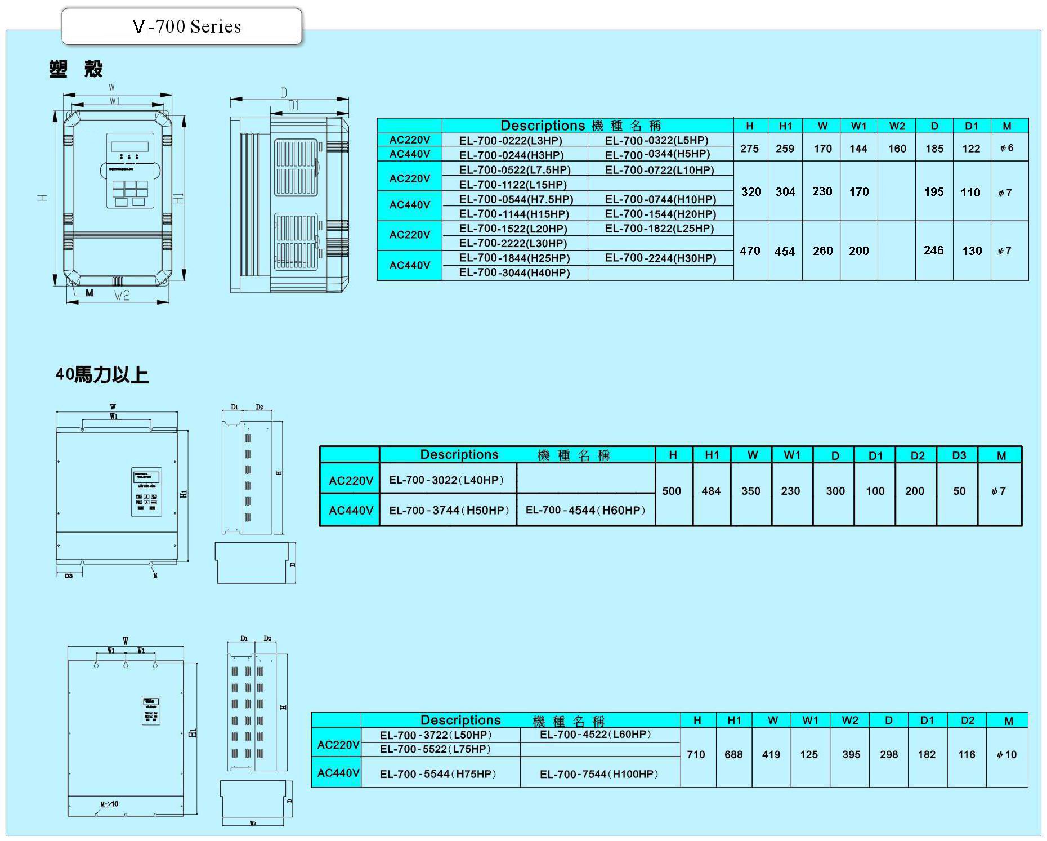The height and width of the screenshot is (841, 1047).
Task: Click the H value 470 cell
Action: coord(750,251)
